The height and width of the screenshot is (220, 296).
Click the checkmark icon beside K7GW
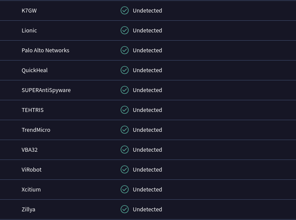125,10
